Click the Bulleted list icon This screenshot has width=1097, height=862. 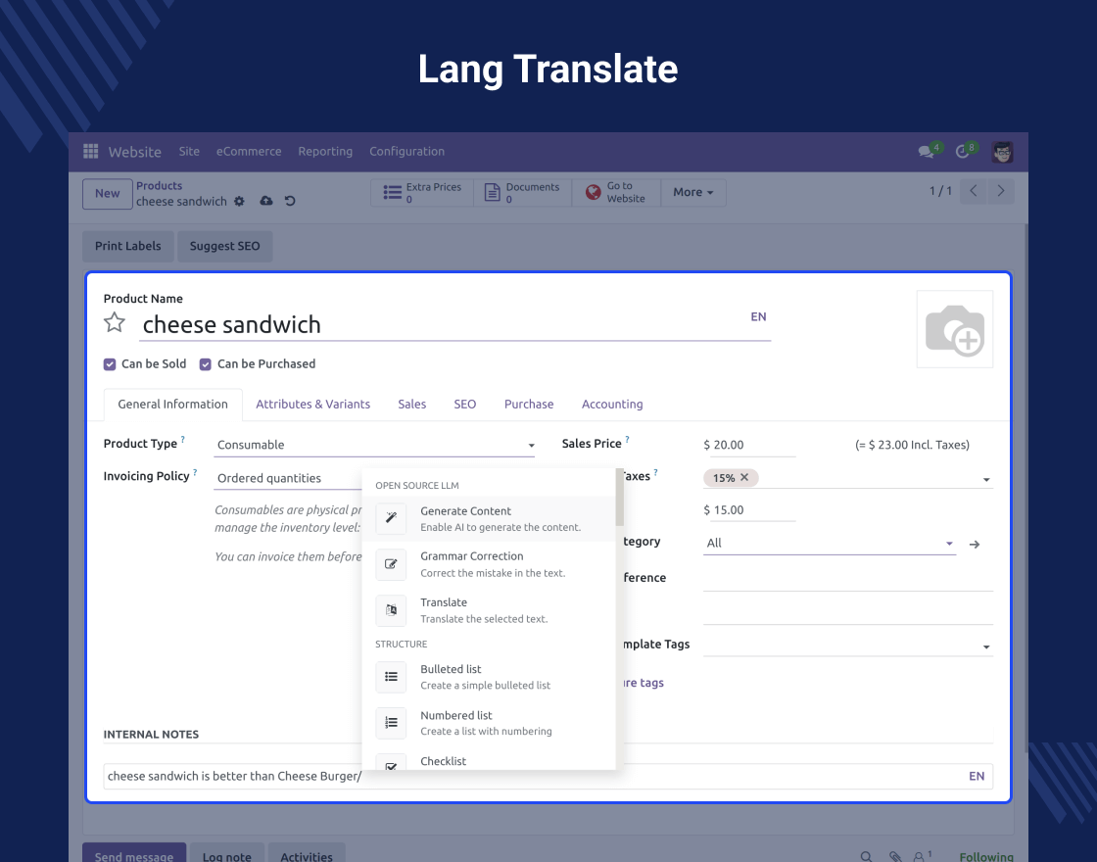391,677
